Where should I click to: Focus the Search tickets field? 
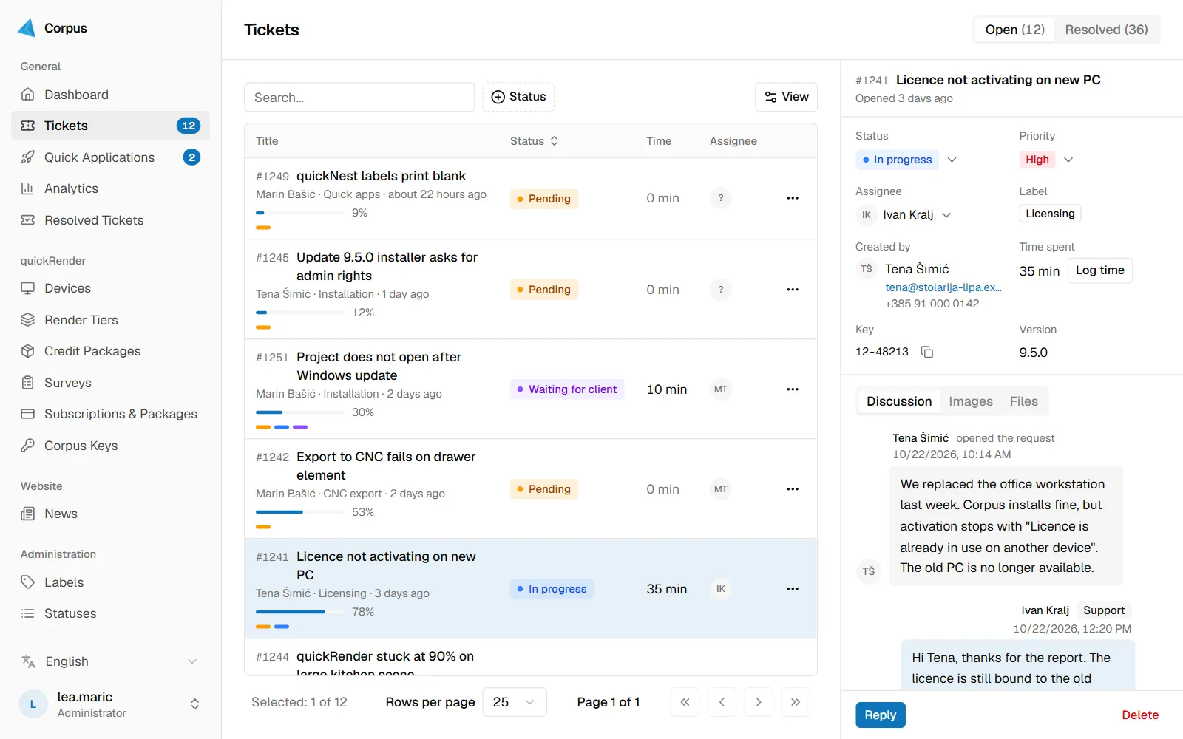click(359, 98)
